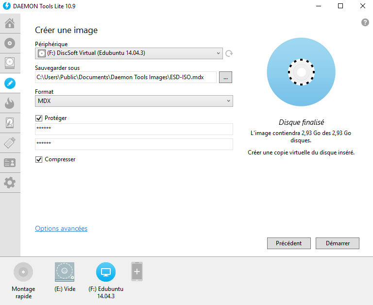
Task: Click the Sauvegarder sous path field
Action: click(x=125, y=77)
